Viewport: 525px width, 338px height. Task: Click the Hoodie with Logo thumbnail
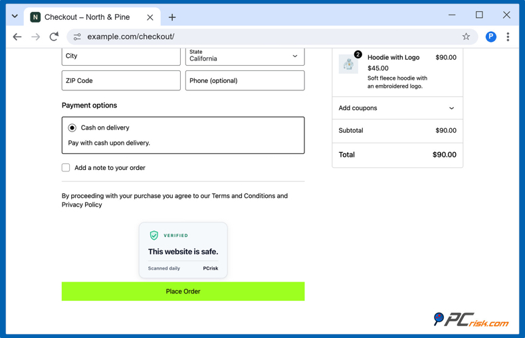pos(348,64)
